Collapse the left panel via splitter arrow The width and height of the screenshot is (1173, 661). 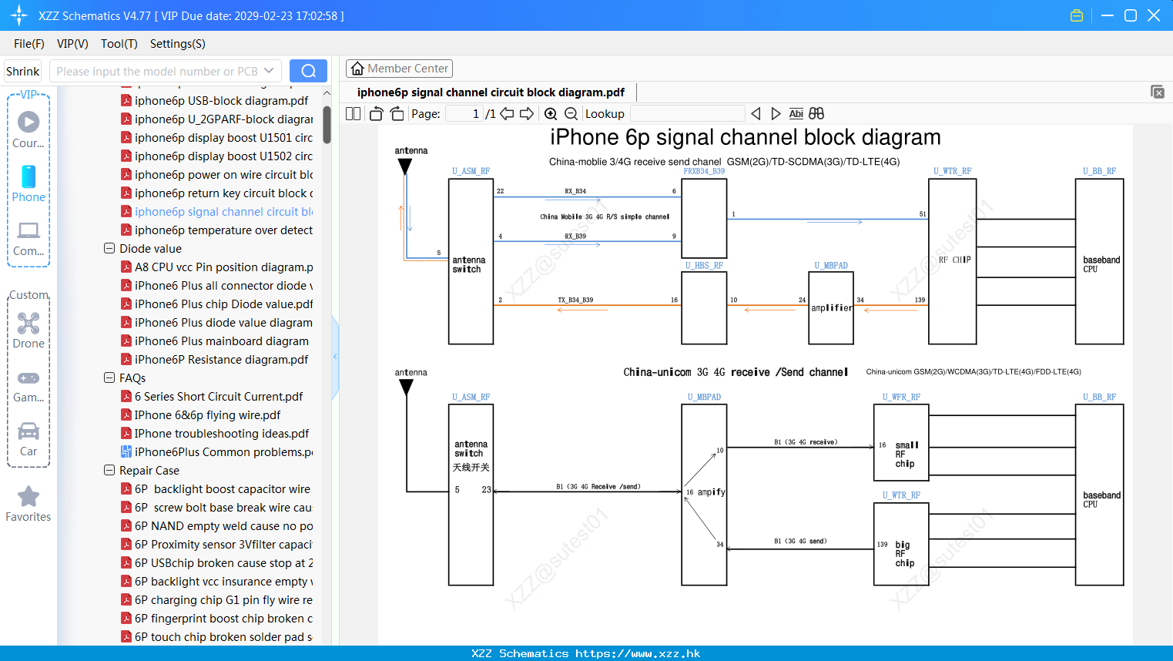pyautogui.click(x=335, y=357)
